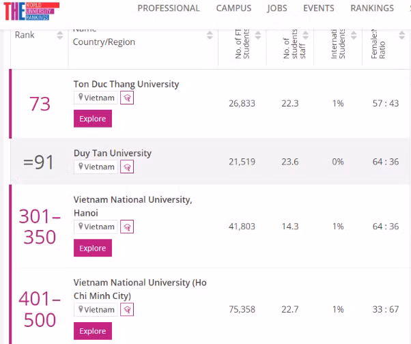
Task: Click the Vietnam location tag under Ton Duc Thang University
Action: [x=96, y=98]
